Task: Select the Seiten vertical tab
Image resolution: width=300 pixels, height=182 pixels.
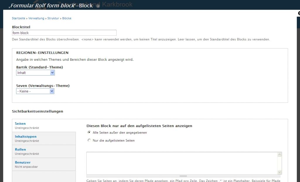Action: click(x=20, y=124)
